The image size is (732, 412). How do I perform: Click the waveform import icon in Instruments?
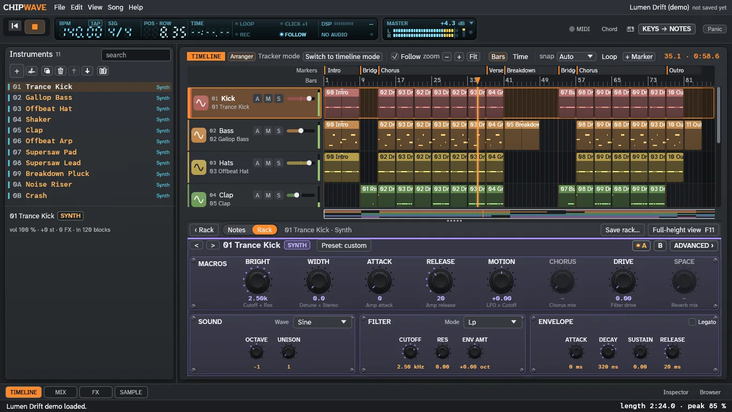point(32,71)
